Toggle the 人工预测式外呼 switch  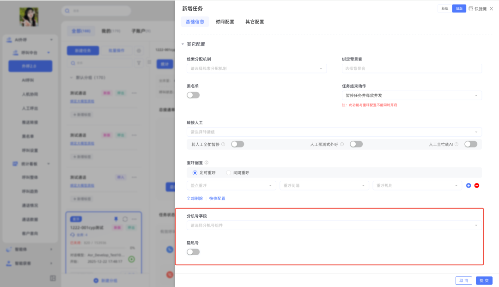356,144
